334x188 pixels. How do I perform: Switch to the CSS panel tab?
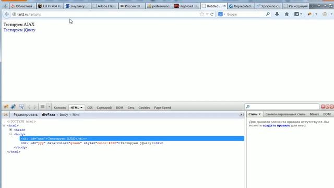click(x=90, y=108)
